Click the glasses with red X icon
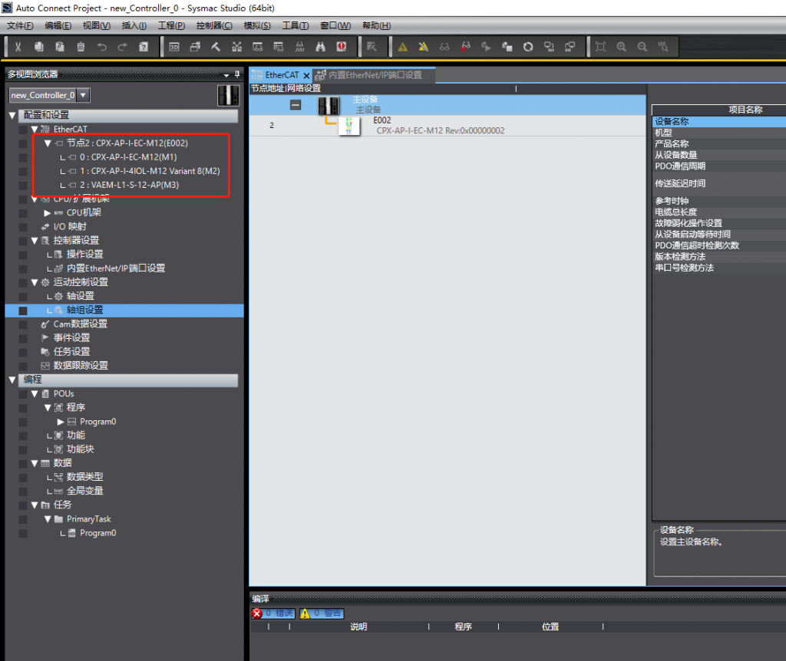Viewport: 786px width, 661px height. 466,47
